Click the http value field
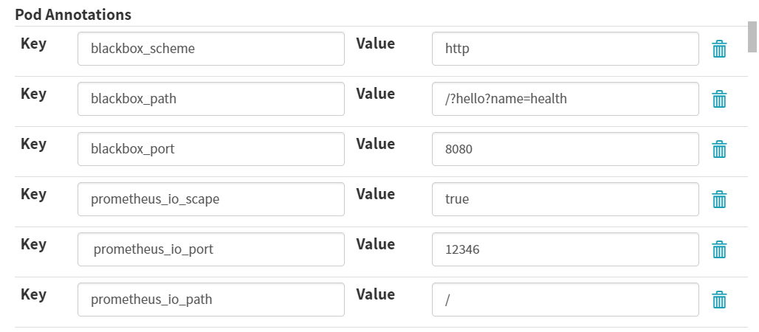 pos(566,49)
